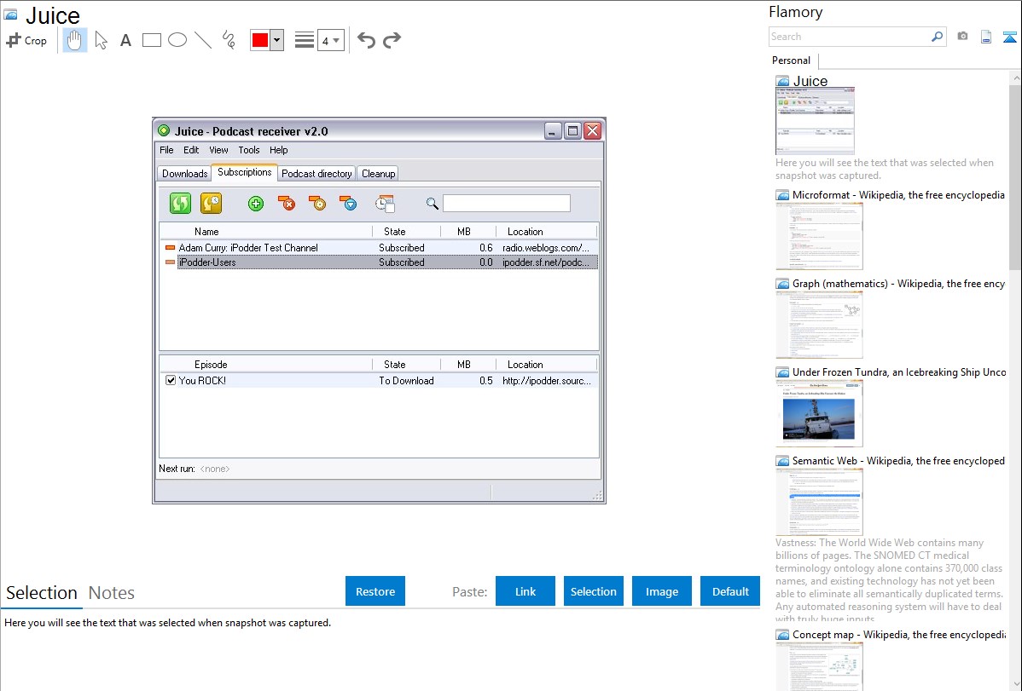1022x691 pixels.
Task: Switch to the Subscriptions tab
Action: click(245, 172)
